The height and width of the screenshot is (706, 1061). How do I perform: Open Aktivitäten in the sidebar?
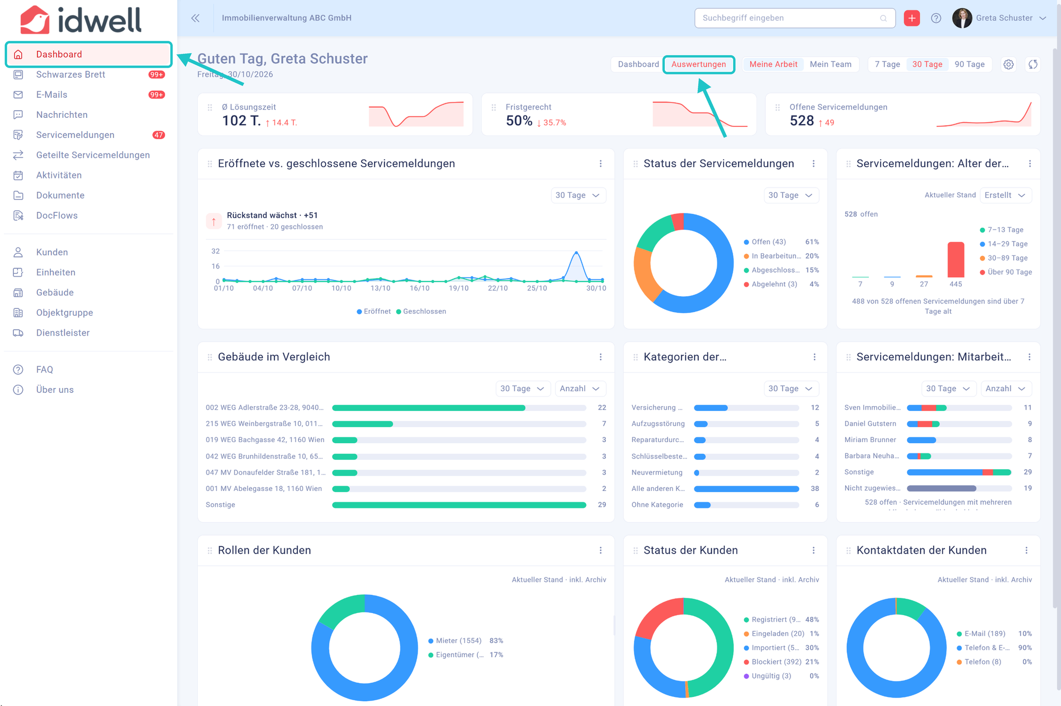click(89, 175)
